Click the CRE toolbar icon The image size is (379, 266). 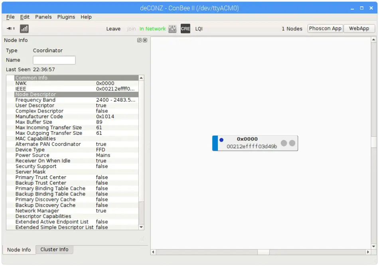[x=185, y=28]
